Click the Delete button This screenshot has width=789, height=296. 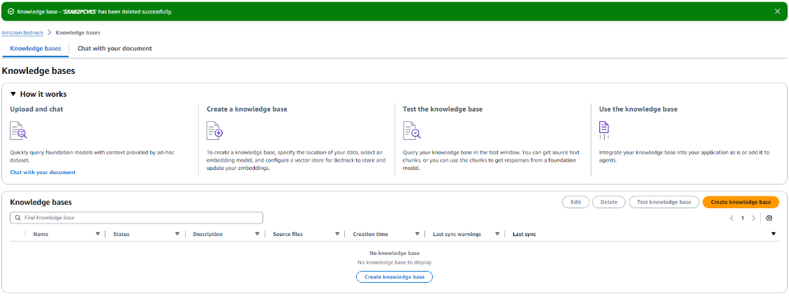609,202
